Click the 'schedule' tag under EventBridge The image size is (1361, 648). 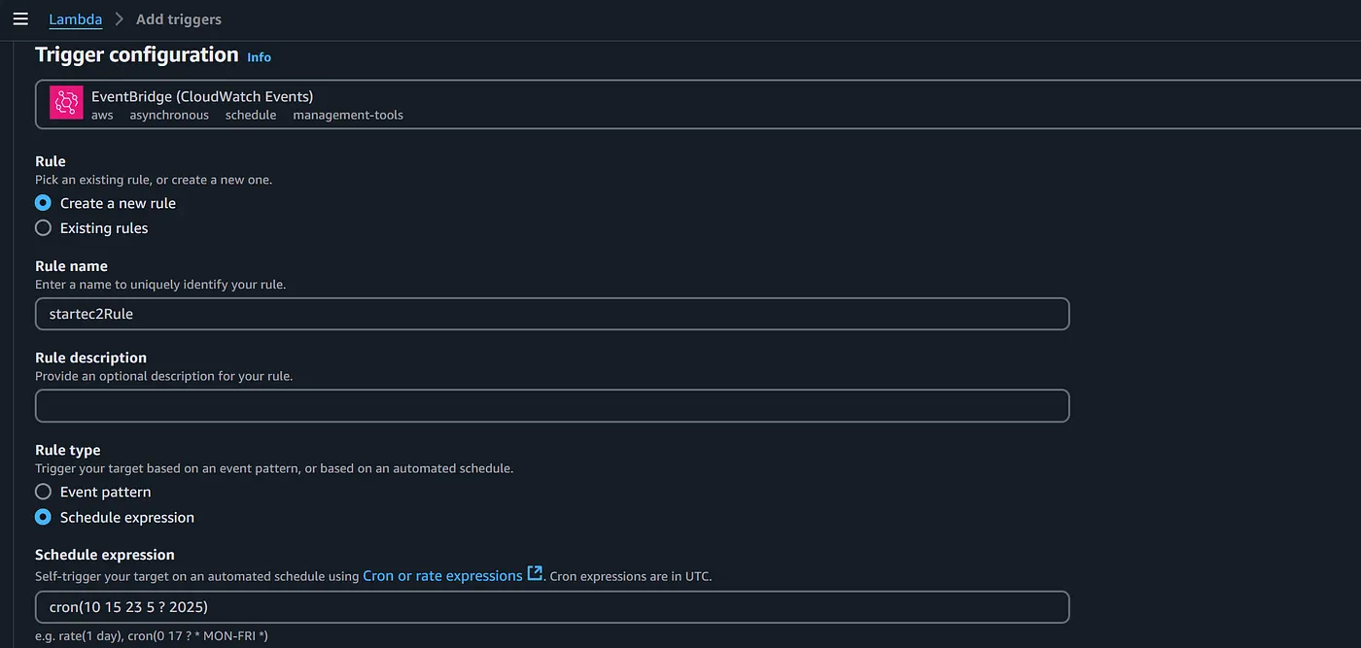pyautogui.click(x=251, y=115)
